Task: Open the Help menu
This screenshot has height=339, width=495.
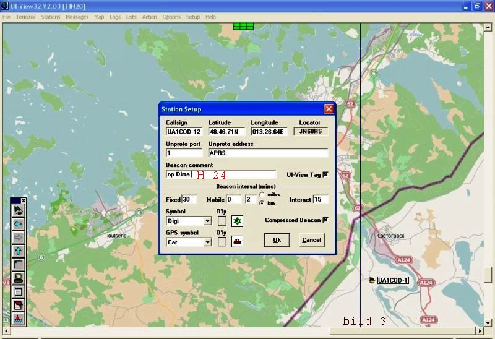Action: coord(210,17)
